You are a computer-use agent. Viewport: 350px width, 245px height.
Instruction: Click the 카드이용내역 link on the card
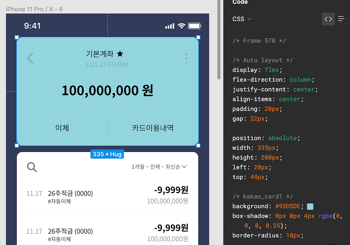coord(153,128)
